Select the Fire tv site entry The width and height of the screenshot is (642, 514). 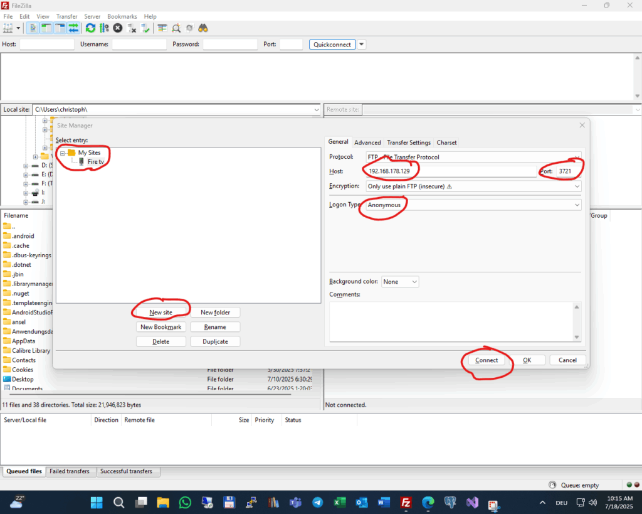tap(95, 162)
